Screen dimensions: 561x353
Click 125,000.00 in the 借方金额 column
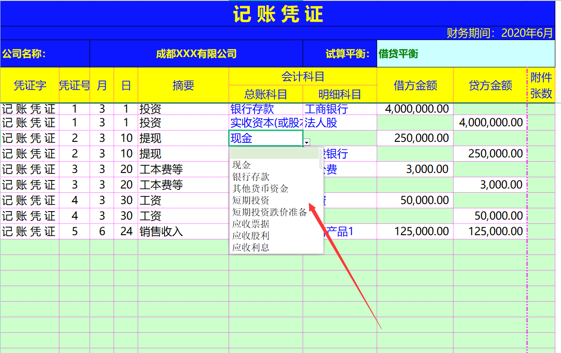415,231
